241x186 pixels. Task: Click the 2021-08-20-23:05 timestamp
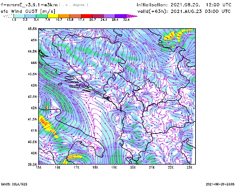(x=220, y=184)
